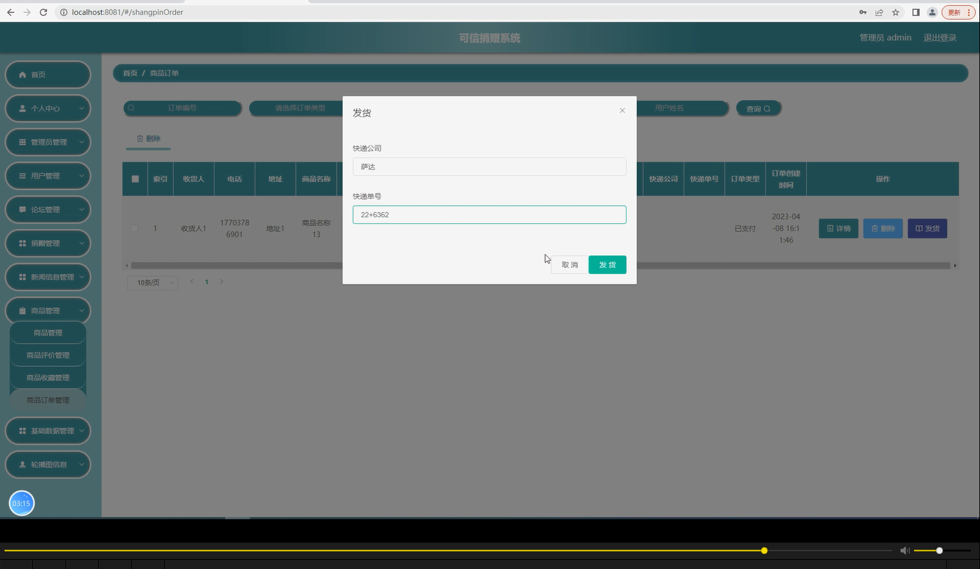The image size is (980, 569).
Task: Click the 删除 toolbar button
Action: (148, 138)
